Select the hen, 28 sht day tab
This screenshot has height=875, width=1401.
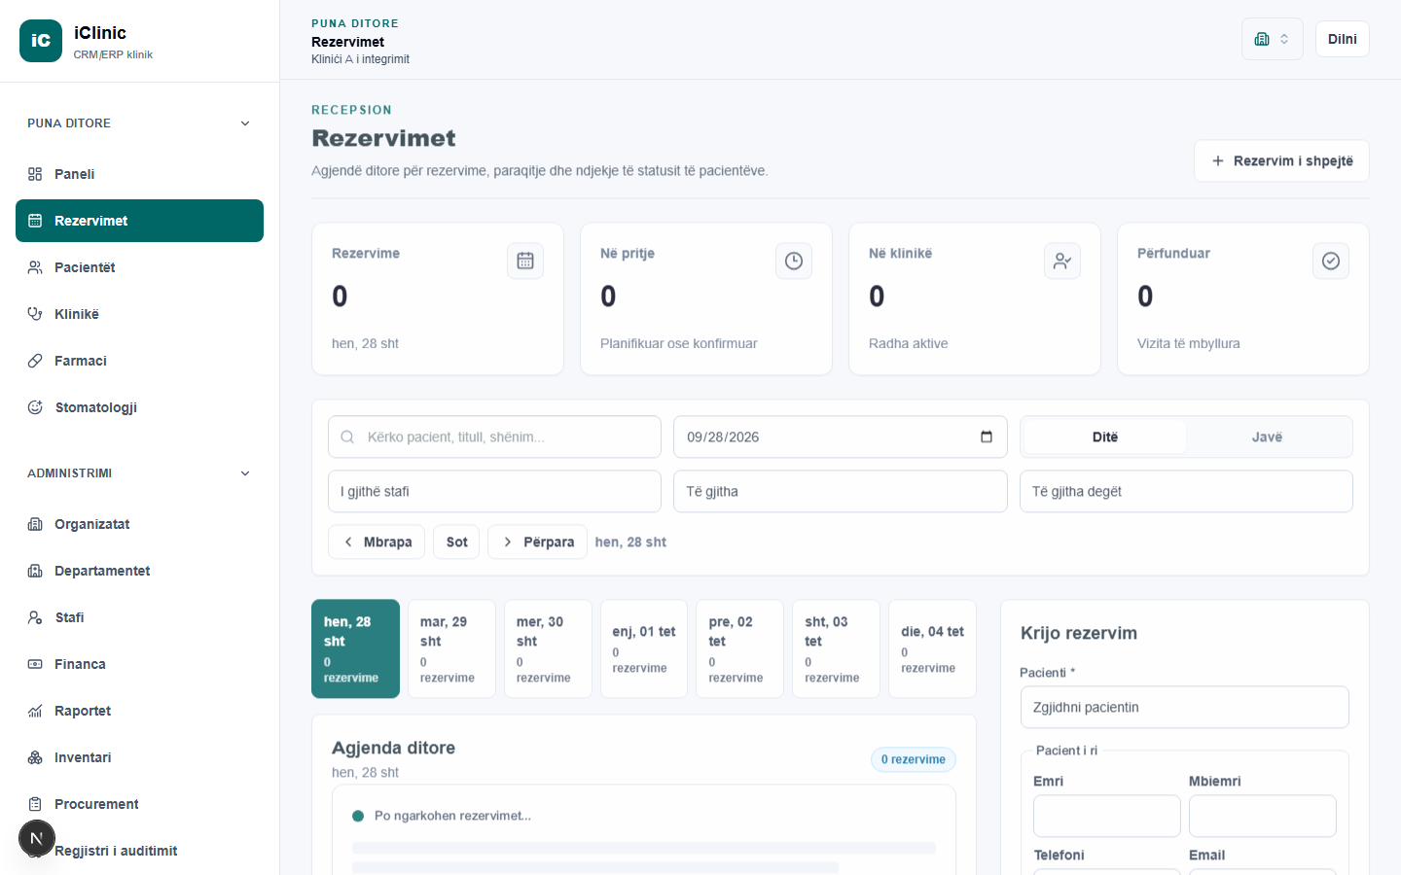[355, 648]
